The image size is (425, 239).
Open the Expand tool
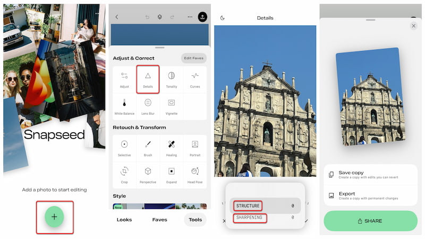(x=171, y=175)
